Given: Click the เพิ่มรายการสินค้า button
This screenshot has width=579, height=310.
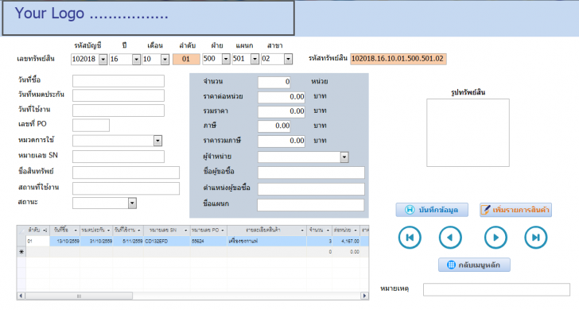Looking at the screenshot, I should click(x=515, y=210).
